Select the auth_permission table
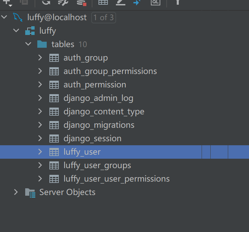 (95, 84)
